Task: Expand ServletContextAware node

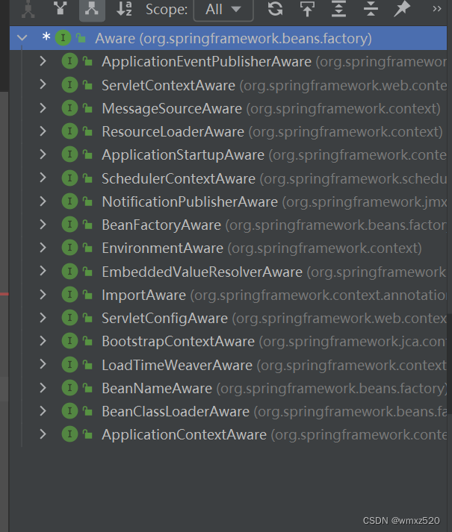Action: tap(43, 84)
